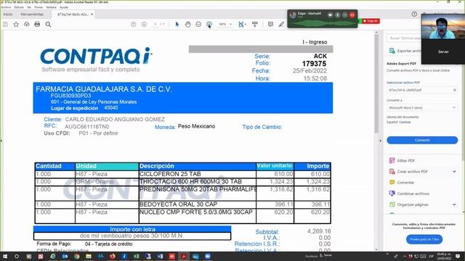
Task: Collapse the right tools pane arrow
Action: (x=381, y=141)
